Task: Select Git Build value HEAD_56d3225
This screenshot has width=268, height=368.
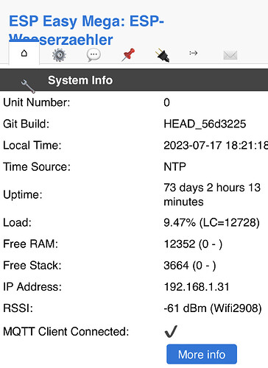Action: 205,124
